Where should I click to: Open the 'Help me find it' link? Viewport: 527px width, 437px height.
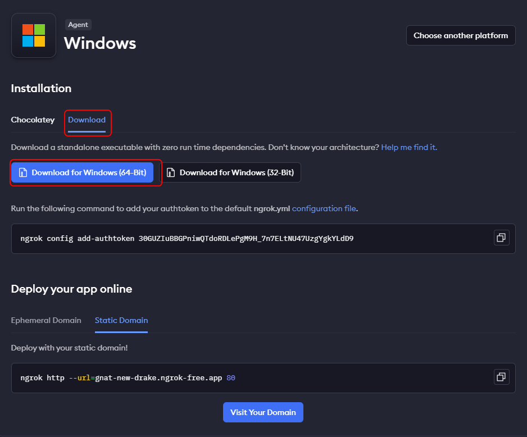point(409,147)
